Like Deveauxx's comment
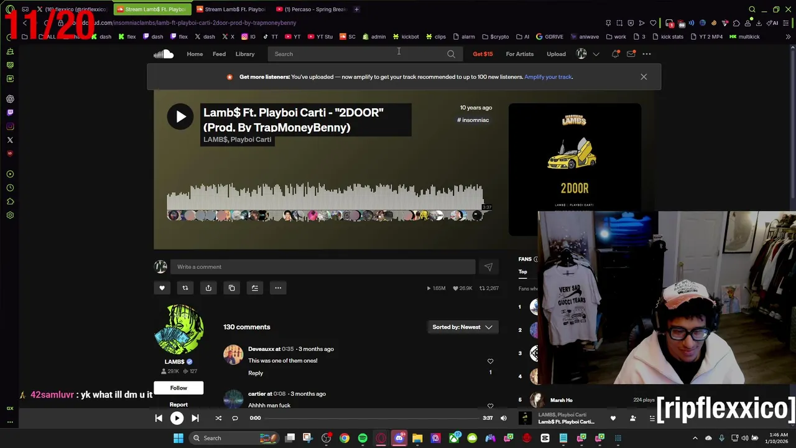Image resolution: width=796 pixels, height=448 pixels. coord(490,362)
